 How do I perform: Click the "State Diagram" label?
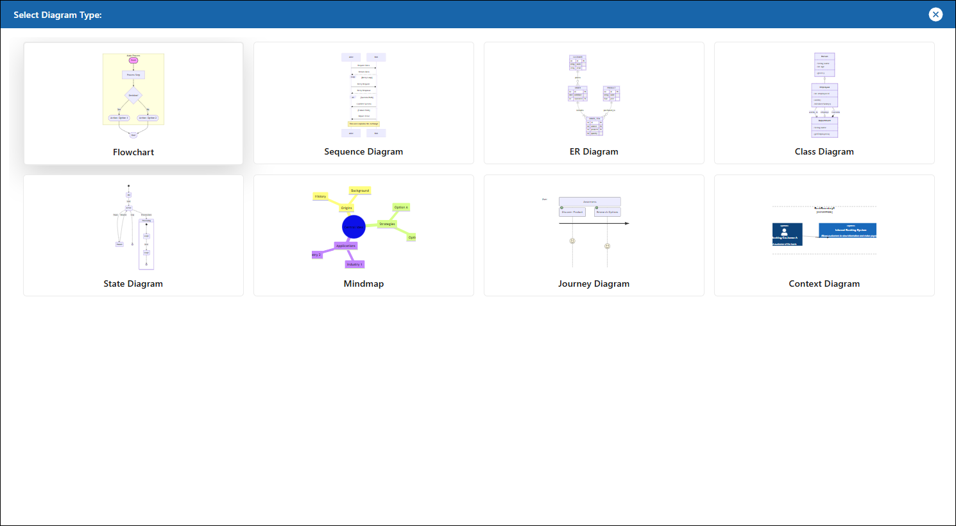(x=133, y=284)
